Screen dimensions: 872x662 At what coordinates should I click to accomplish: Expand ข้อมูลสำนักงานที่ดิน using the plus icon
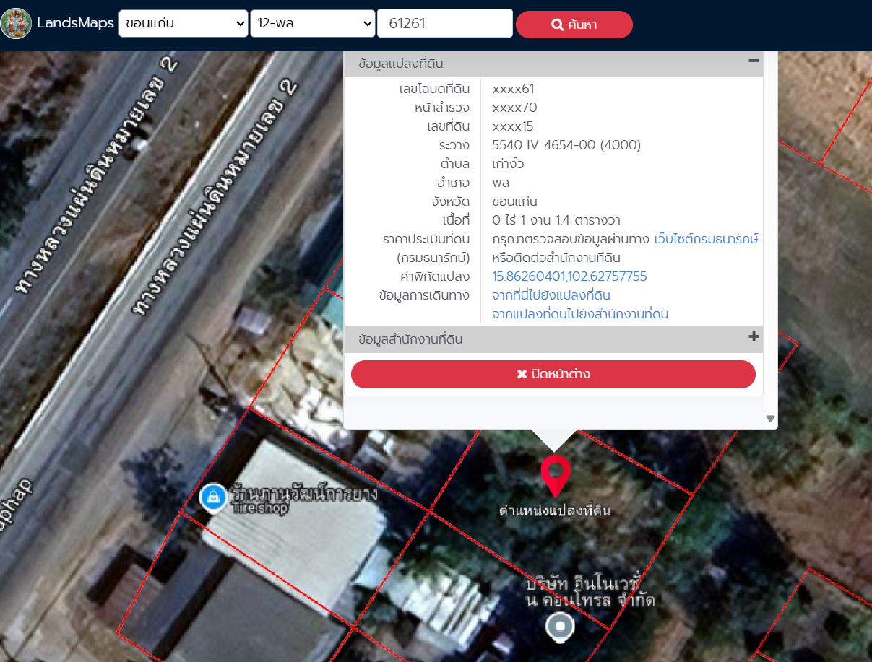[x=754, y=337]
